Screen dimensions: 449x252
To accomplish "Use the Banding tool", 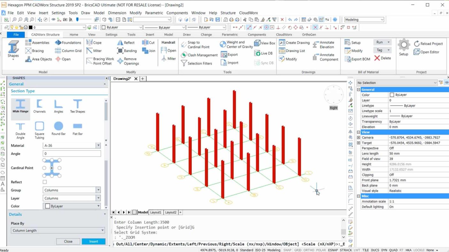I will [127, 51].
